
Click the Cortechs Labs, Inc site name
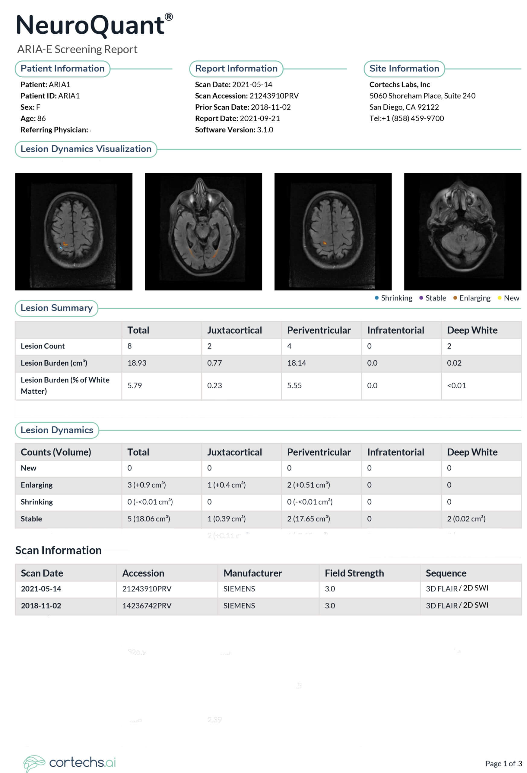(x=400, y=85)
